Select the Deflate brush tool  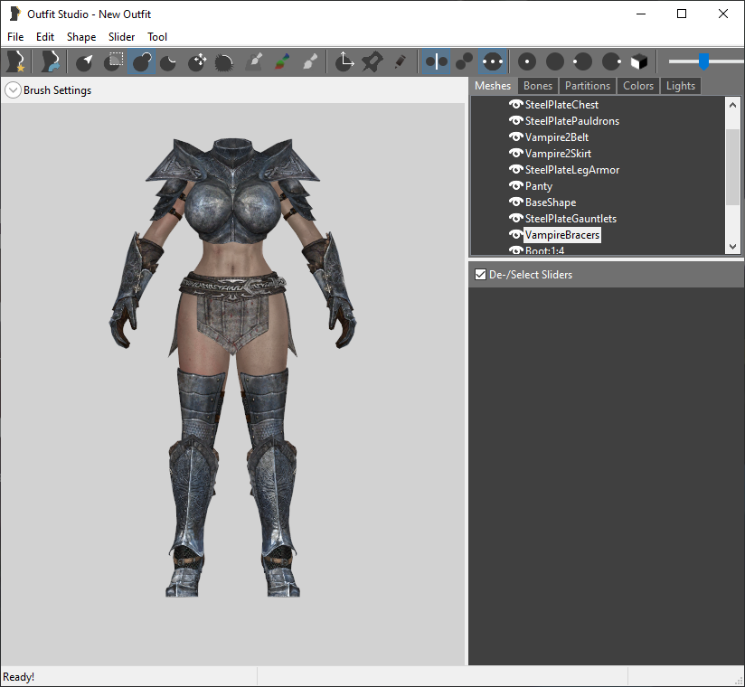pyautogui.click(x=168, y=61)
